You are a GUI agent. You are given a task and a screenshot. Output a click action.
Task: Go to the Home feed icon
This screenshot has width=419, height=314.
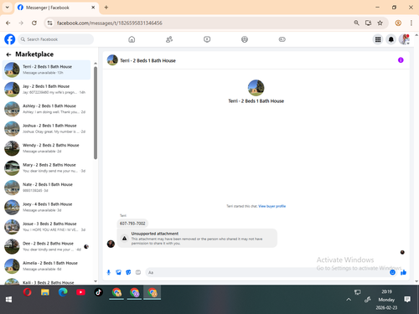132,39
